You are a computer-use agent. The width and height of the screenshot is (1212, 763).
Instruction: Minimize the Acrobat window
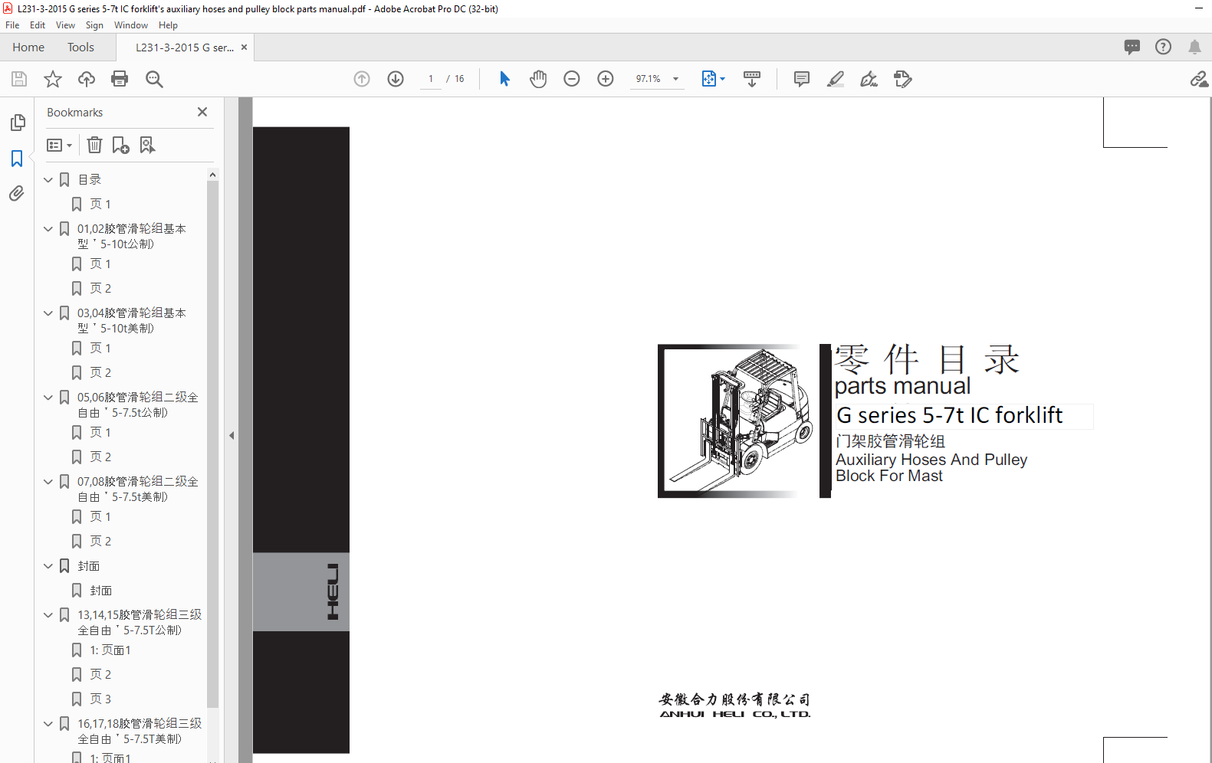click(x=1199, y=8)
